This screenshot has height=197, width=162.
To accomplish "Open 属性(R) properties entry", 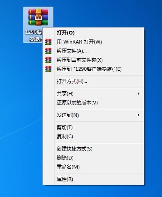I will (x=93, y=179).
